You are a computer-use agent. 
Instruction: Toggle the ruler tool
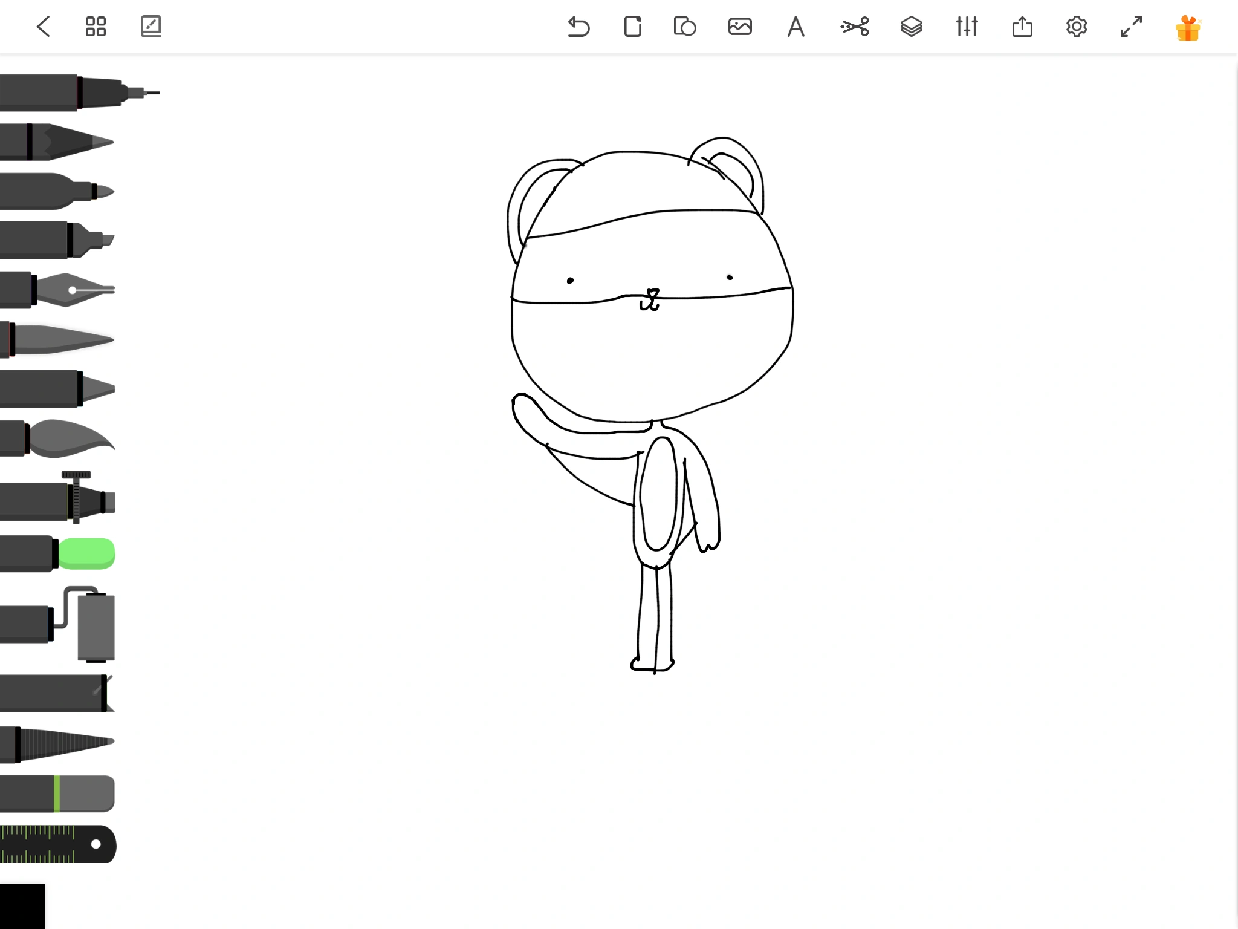point(57,844)
